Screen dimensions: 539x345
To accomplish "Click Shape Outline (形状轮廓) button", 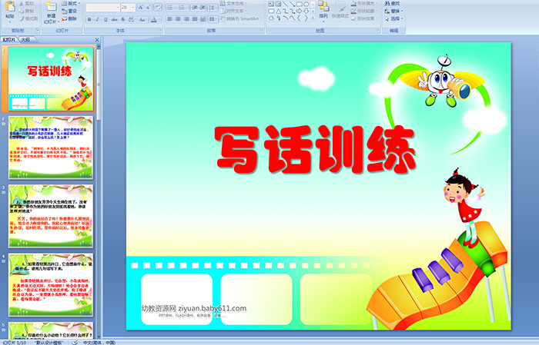I will coord(365,11).
